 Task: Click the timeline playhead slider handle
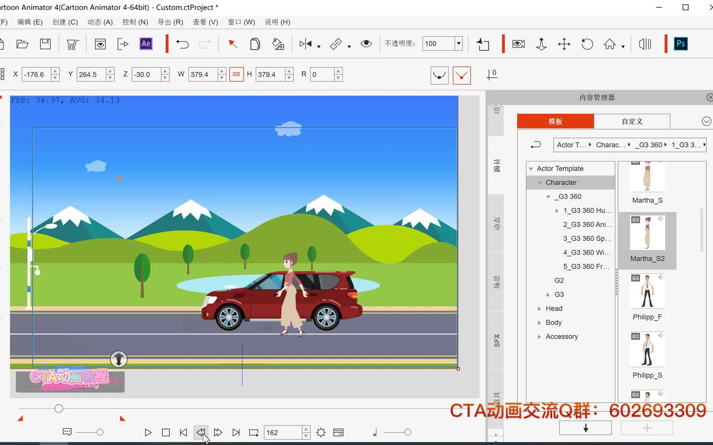59,408
